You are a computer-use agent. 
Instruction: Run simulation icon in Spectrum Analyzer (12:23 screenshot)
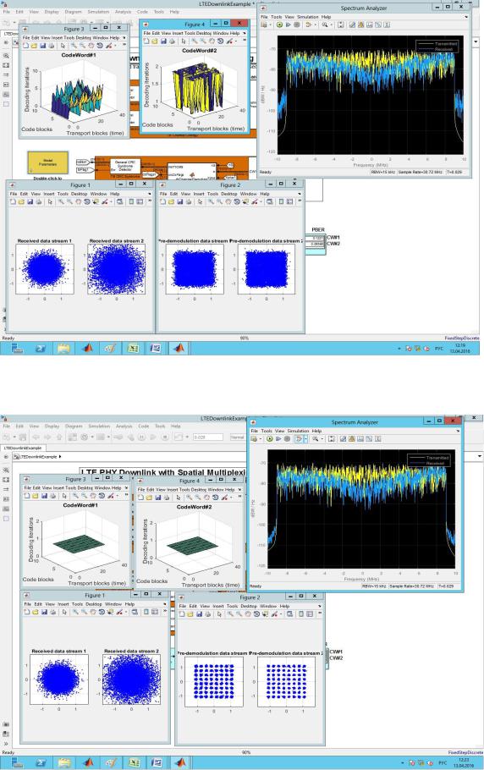(269, 438)
